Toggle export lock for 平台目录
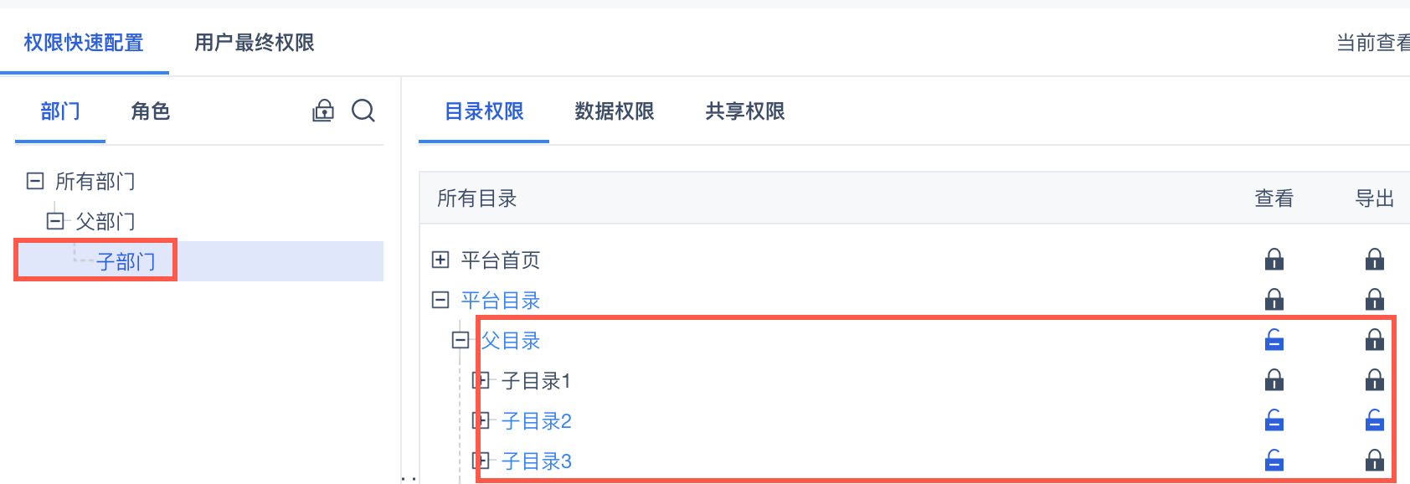 coord(1374,299)
